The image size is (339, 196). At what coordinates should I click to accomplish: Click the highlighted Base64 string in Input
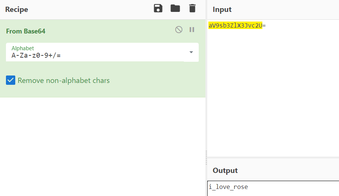tap(235, 26)
